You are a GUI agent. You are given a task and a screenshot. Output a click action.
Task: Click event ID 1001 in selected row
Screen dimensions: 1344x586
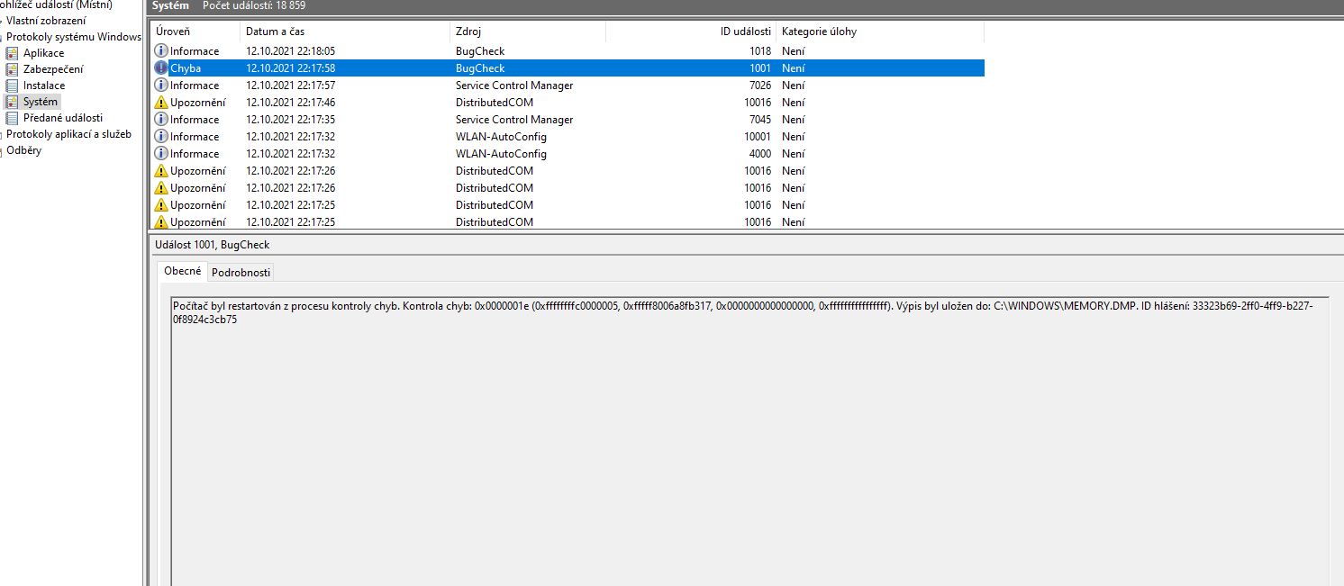759,68
